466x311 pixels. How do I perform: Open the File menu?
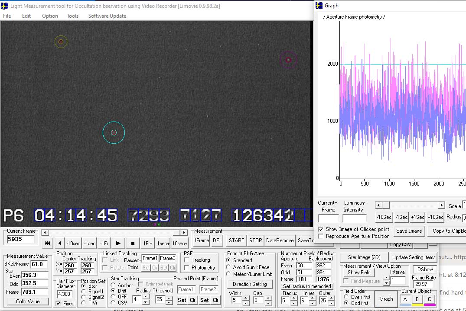point(7,16)
